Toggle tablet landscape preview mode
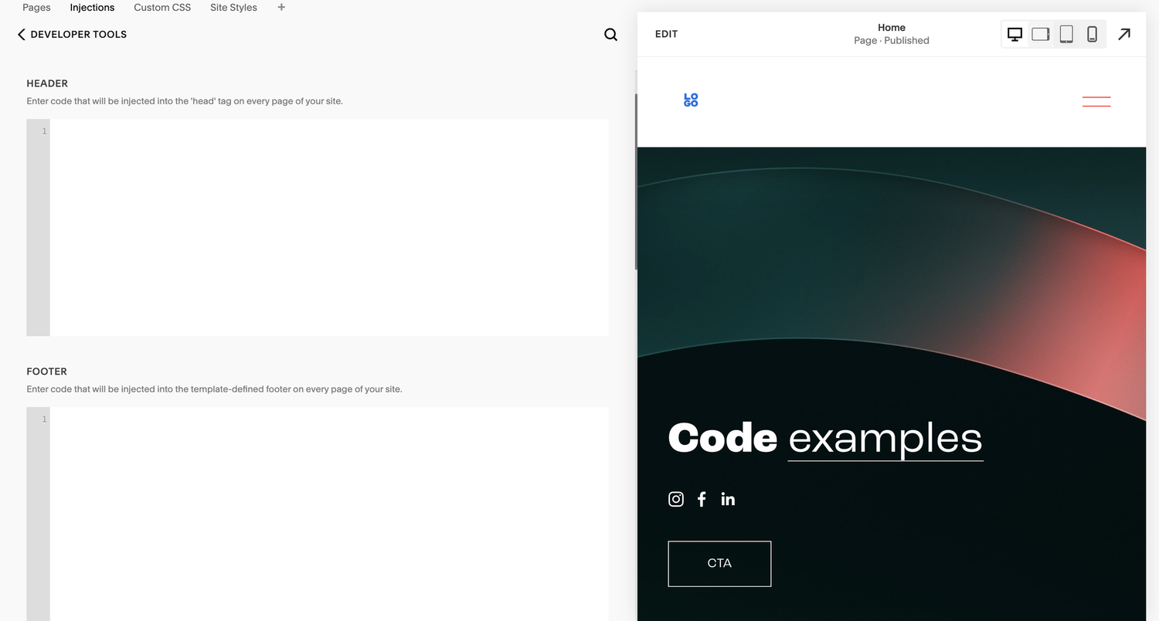This screenshot has width=1159, height=621. 1040,34
